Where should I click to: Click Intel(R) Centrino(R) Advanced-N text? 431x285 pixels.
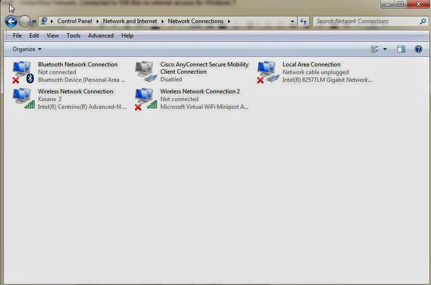click(82, 107)
